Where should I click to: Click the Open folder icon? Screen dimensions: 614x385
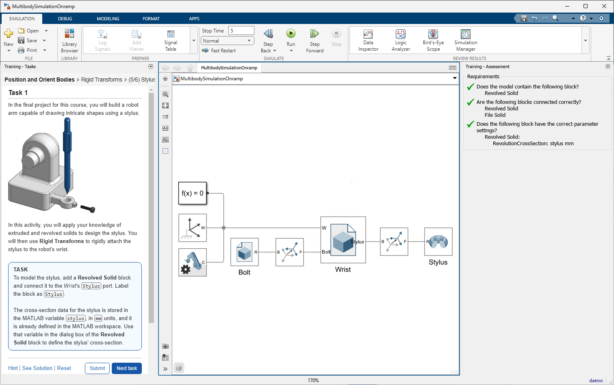tap(21, 31)
